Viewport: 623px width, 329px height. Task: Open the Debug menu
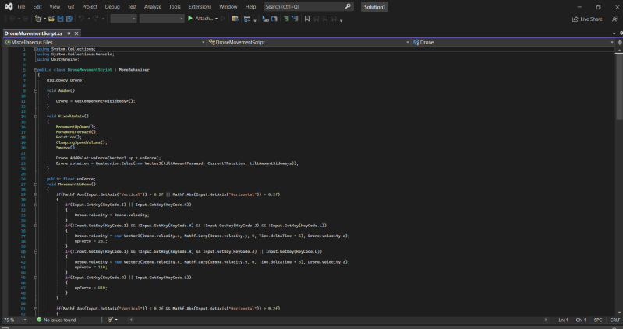click(112, 6)
